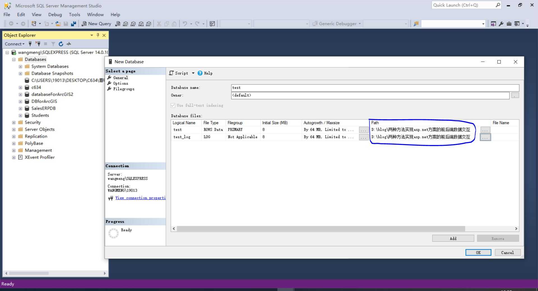Select the General page
This screenshot has height=291, width=538.
(x=120, y=78)
